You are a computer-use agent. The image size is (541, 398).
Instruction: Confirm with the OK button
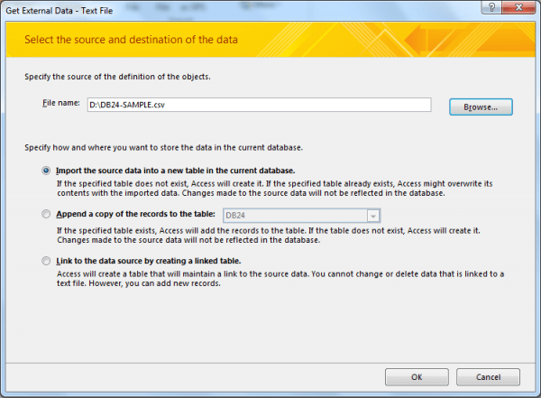(416, 376)
